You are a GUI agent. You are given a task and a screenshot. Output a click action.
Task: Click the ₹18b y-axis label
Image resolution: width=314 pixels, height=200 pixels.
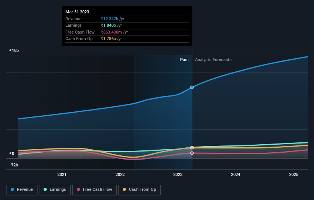[x=14, y=50]
